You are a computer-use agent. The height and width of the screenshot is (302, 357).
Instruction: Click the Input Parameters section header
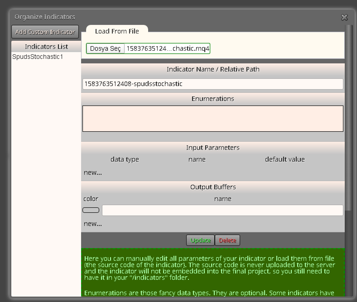(212, 148)
